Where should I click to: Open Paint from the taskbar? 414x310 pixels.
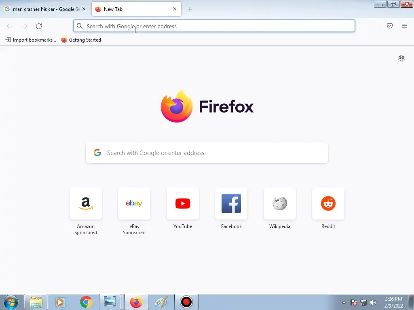tap(161, 302)
